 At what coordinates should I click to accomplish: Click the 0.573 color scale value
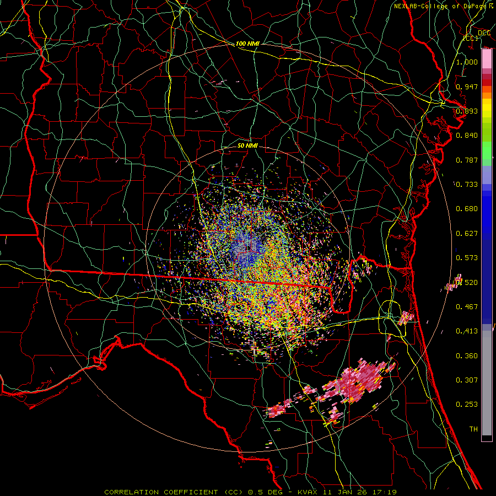pyautogui.click(x=467, y=258)
